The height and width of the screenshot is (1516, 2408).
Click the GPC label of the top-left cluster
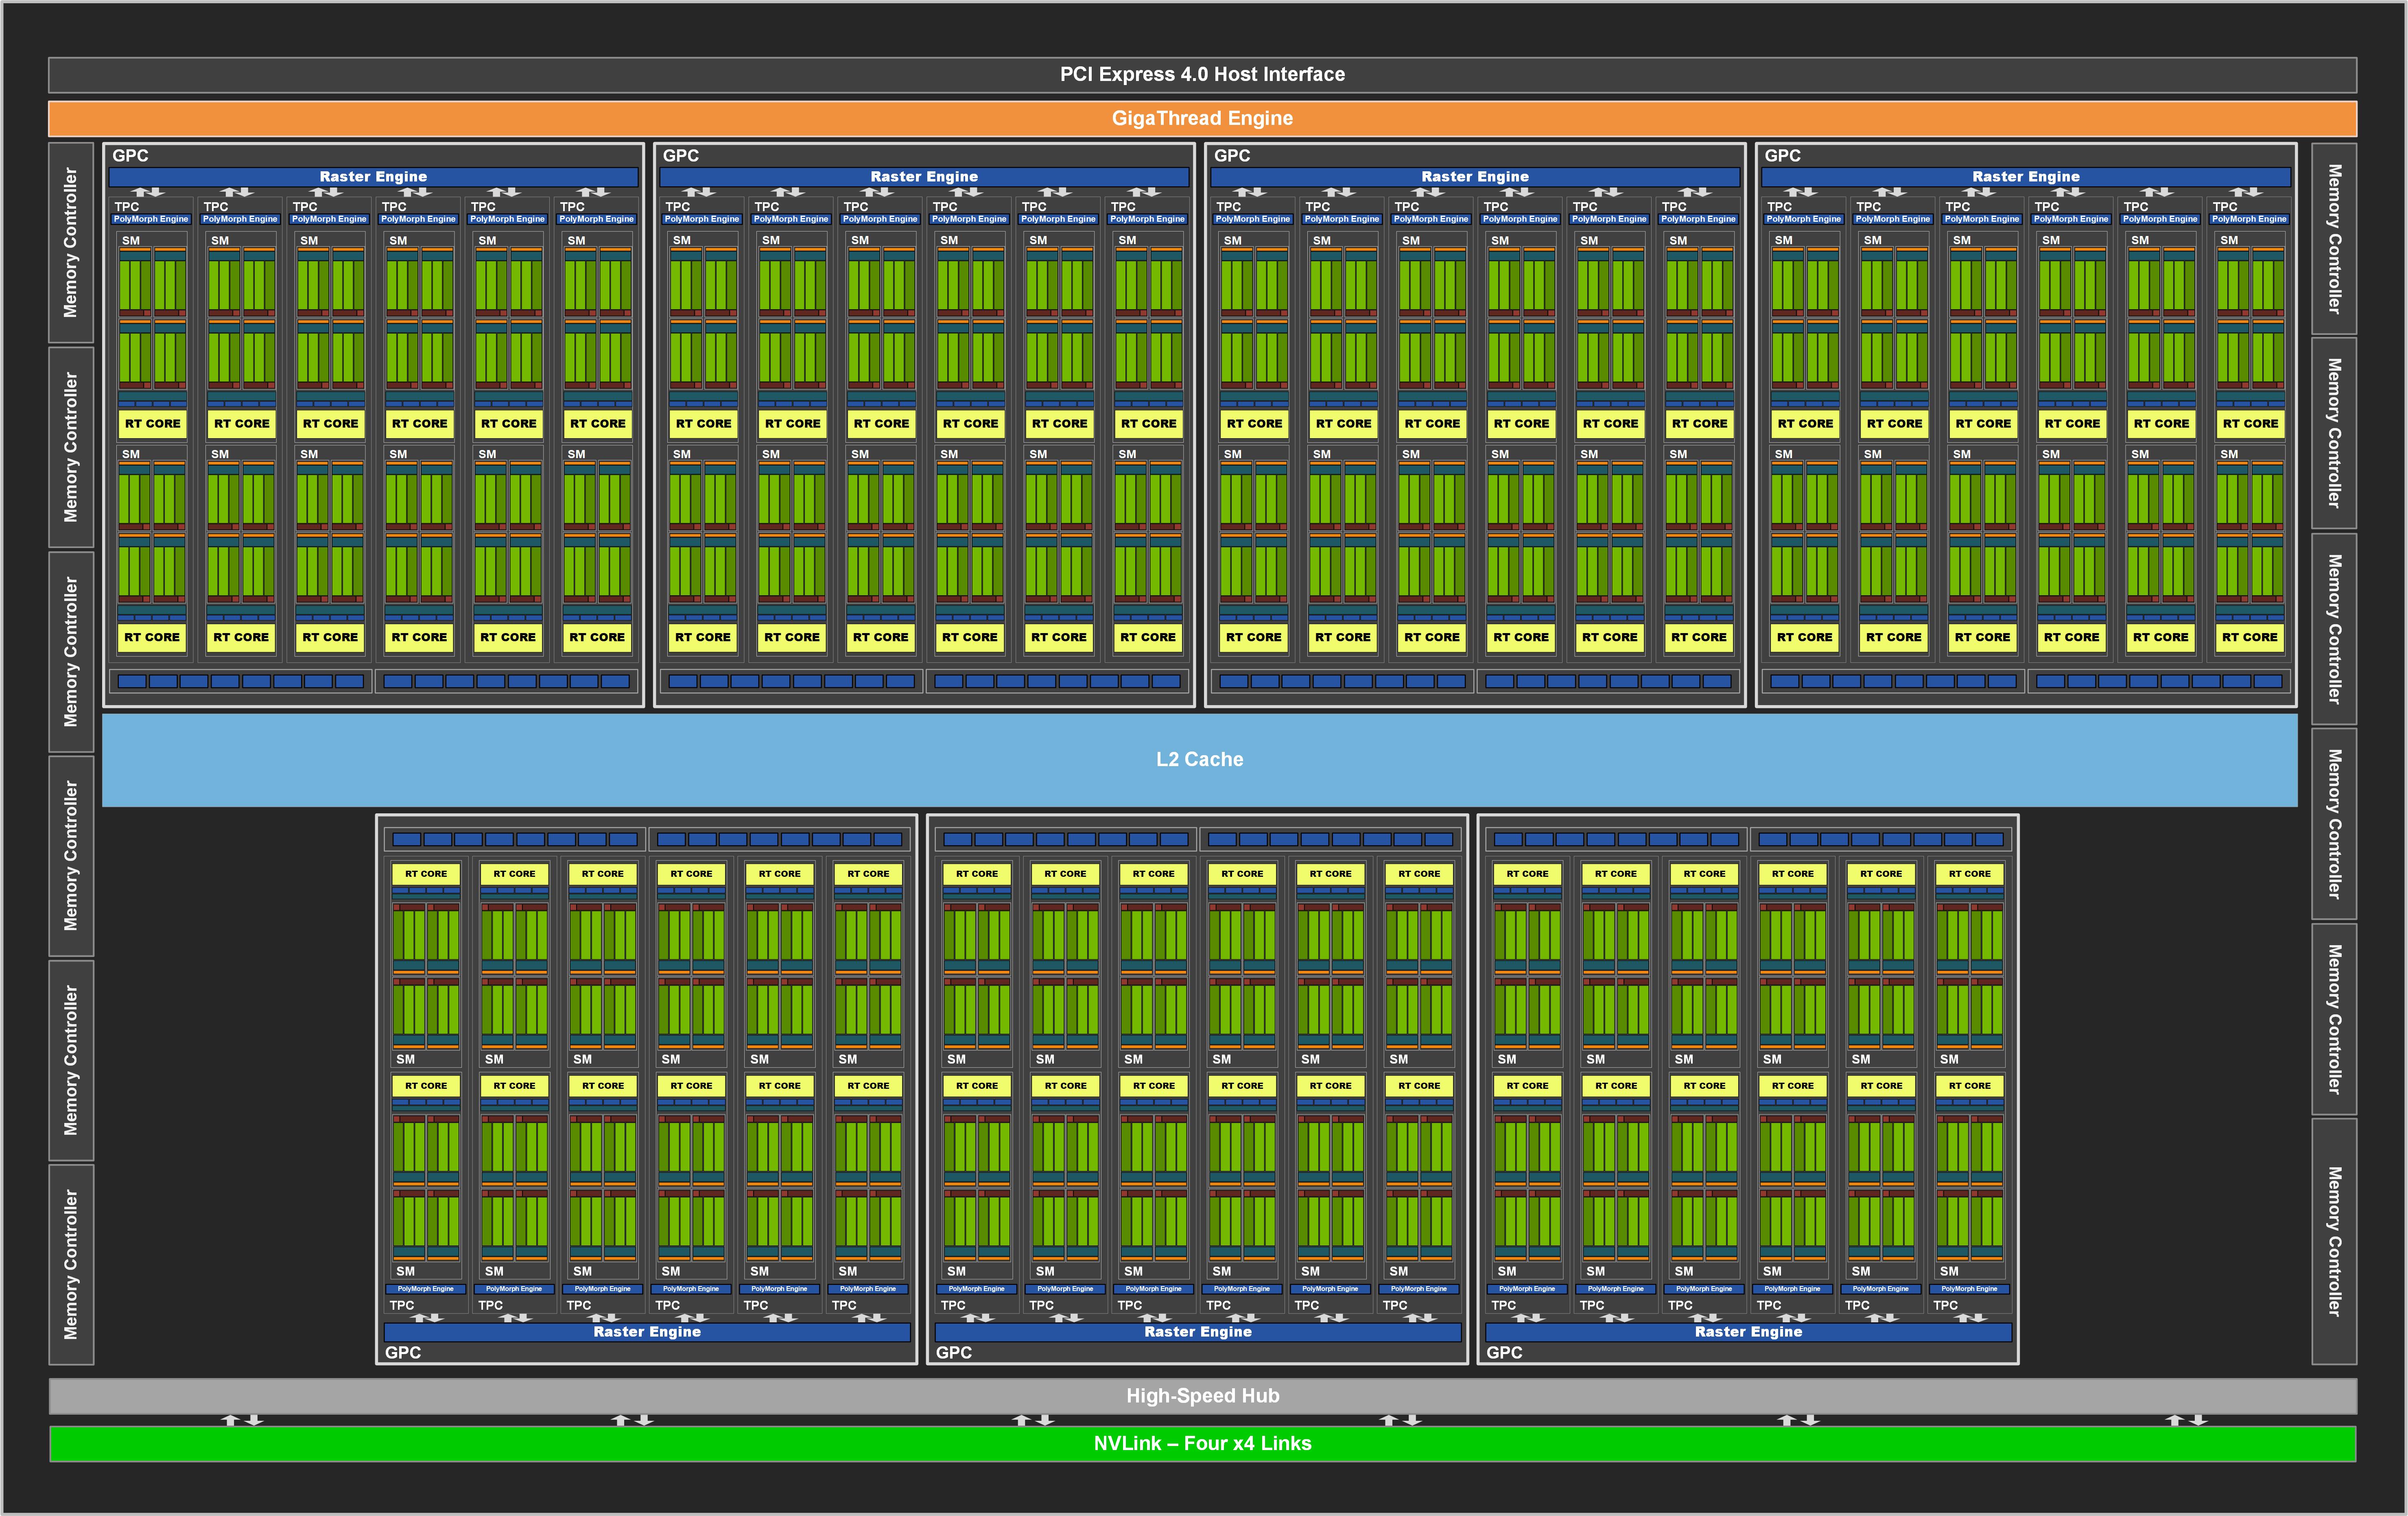(x=130, y=155)
